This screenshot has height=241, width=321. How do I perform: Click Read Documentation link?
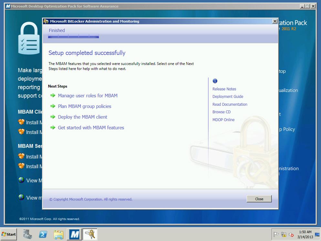(230, 104)
